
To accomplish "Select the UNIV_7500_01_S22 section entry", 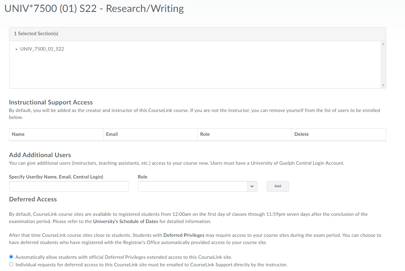I will [42, 49].
